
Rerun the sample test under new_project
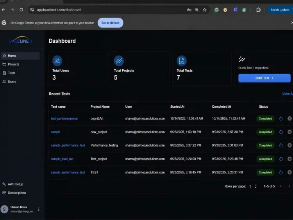pyautogui.click(x=281, y=132)
